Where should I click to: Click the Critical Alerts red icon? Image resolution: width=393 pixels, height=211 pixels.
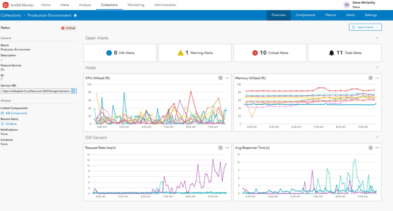pos(255,53)
